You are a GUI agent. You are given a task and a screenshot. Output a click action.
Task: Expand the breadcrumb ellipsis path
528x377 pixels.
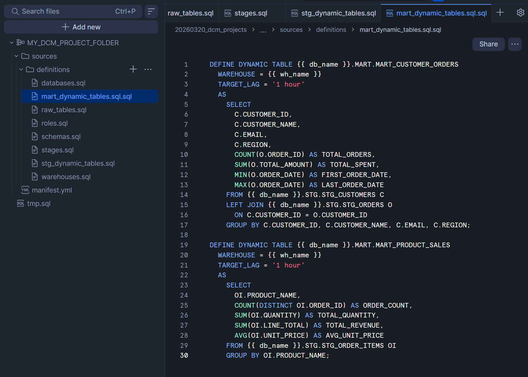click(x=263, y=30)
